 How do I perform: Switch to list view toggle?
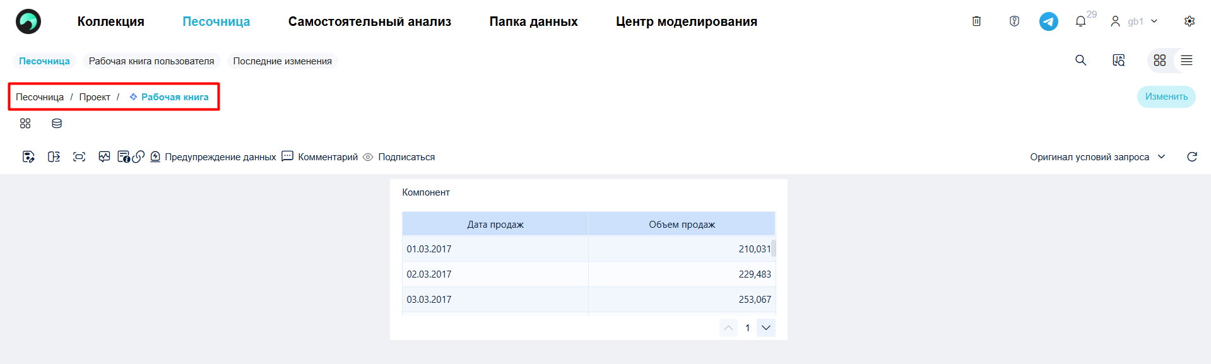point(1187,61)
